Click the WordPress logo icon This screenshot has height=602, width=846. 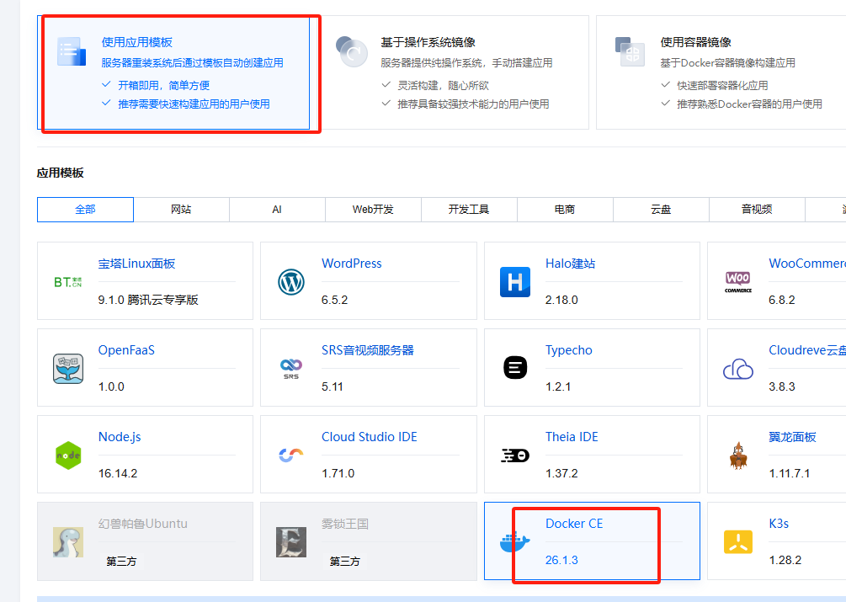(291, 281)
